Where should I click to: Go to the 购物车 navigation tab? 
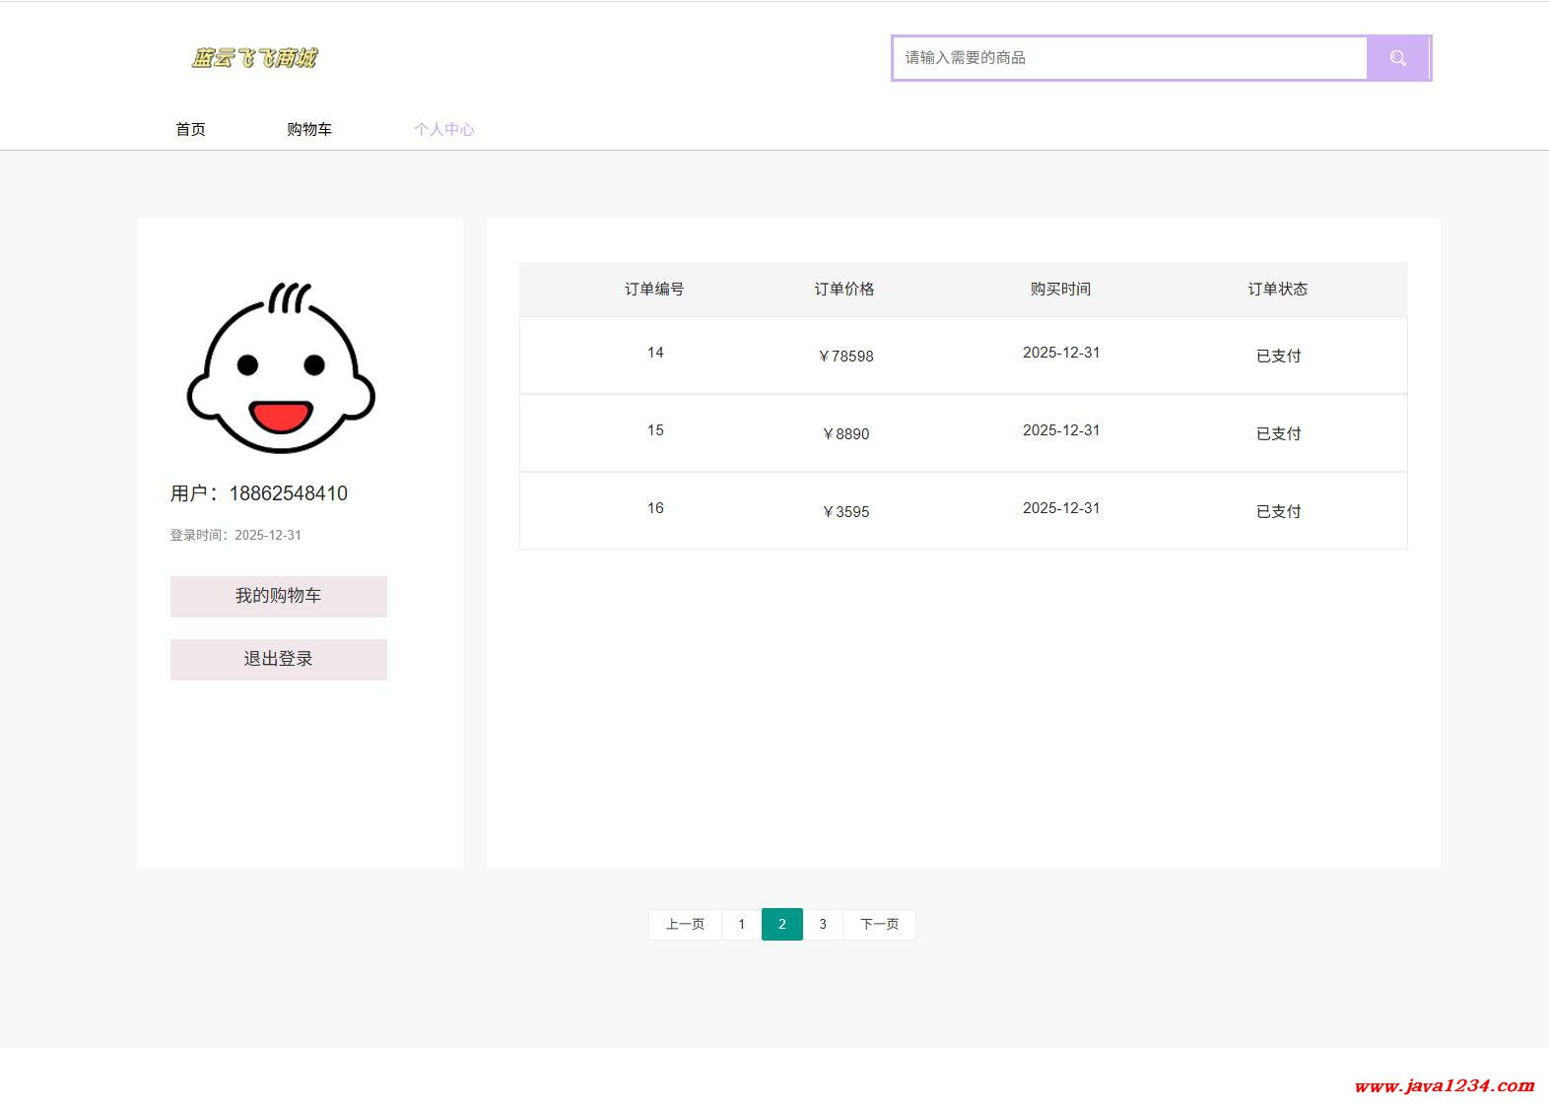(308, 129)
